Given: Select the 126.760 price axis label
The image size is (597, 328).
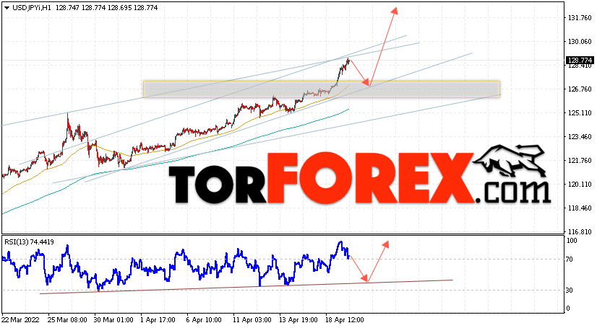Looking at the screenshot, I should 580,89.
